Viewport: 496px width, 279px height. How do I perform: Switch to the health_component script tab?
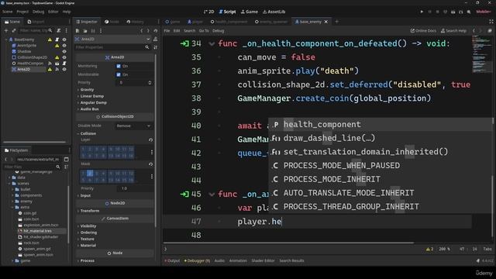pos(229,22)
